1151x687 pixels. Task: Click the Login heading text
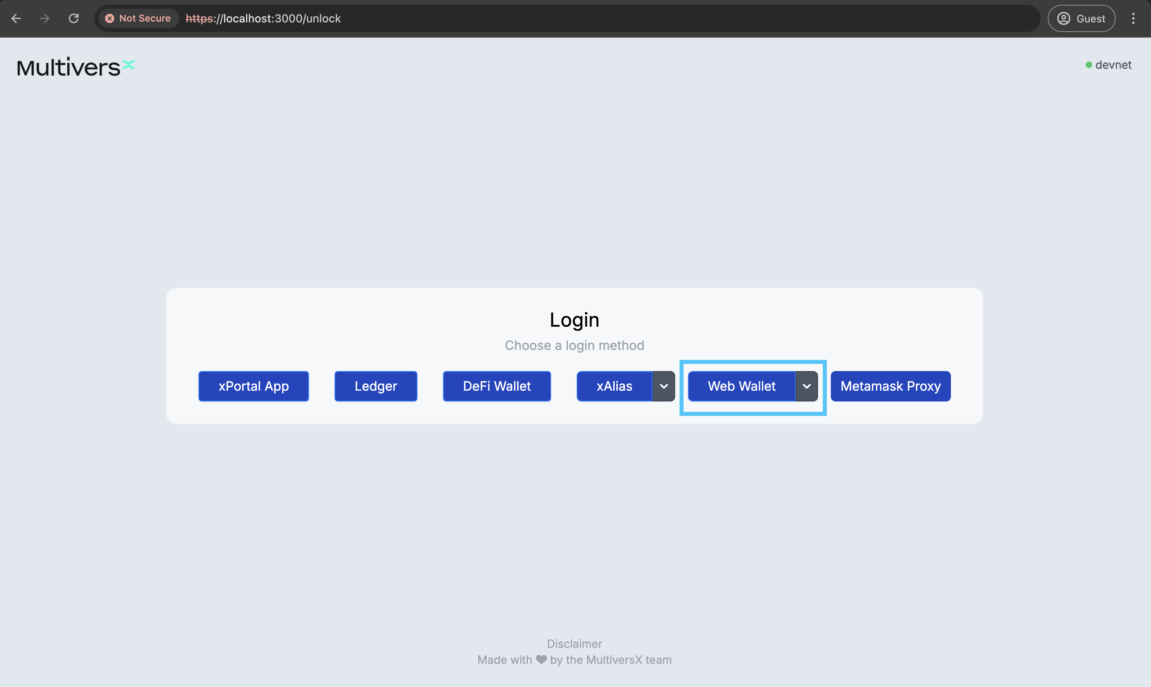tap(574, 320)
